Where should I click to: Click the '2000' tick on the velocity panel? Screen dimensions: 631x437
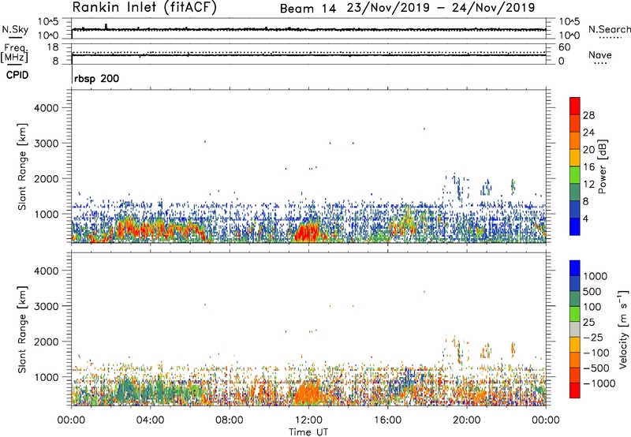click(46, 342)
